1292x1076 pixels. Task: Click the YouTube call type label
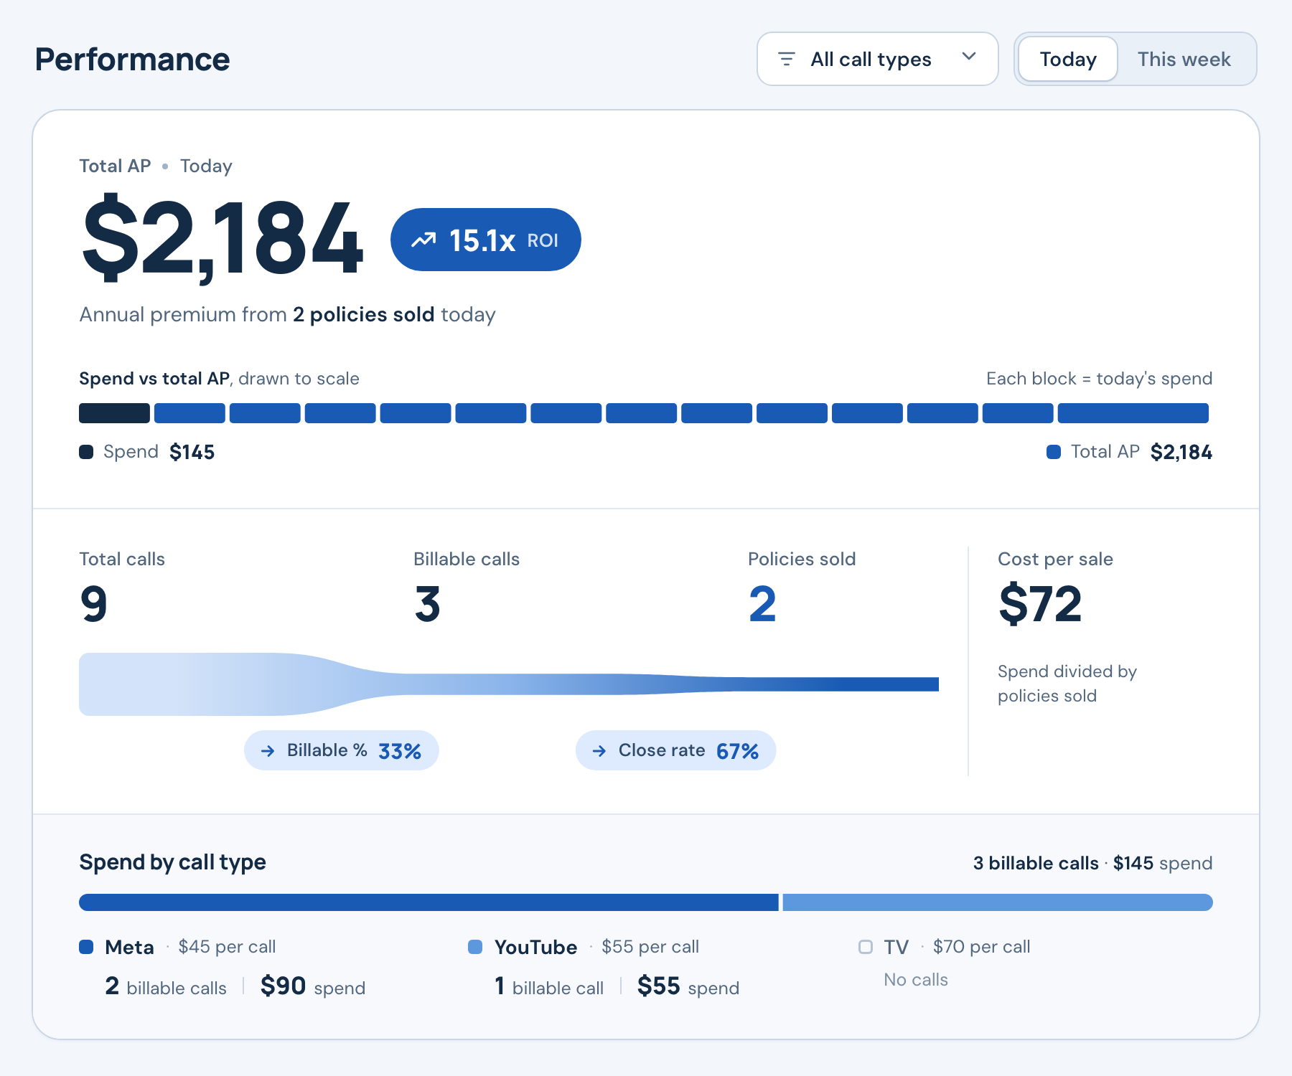pyautogui.click(x=535, y=947)
